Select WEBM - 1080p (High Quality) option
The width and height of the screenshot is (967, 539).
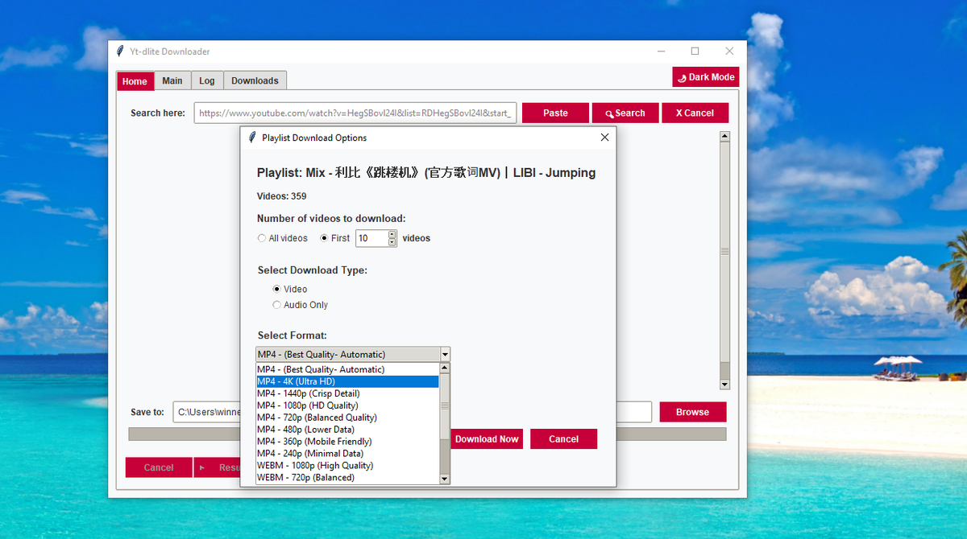coord(347,466)
